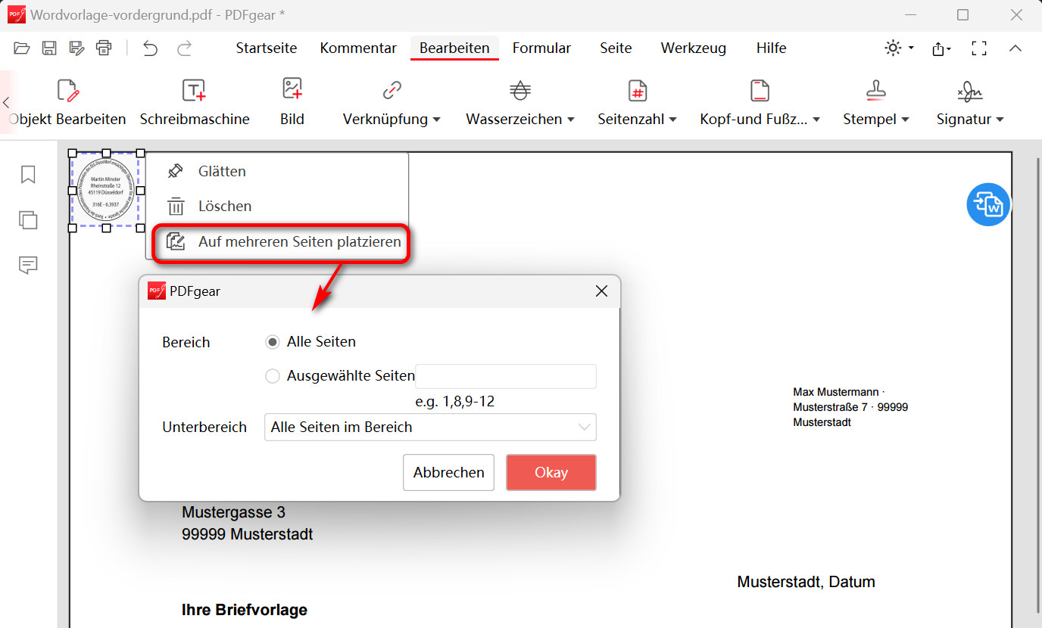Show the page thumbnails sidebar panel
This screenshot has width=1042, height=628.
pyautogui.click(x=28, y=220)
